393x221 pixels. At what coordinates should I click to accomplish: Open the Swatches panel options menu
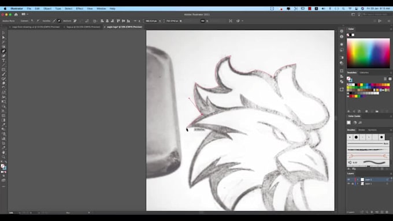(x=391, y=73)
